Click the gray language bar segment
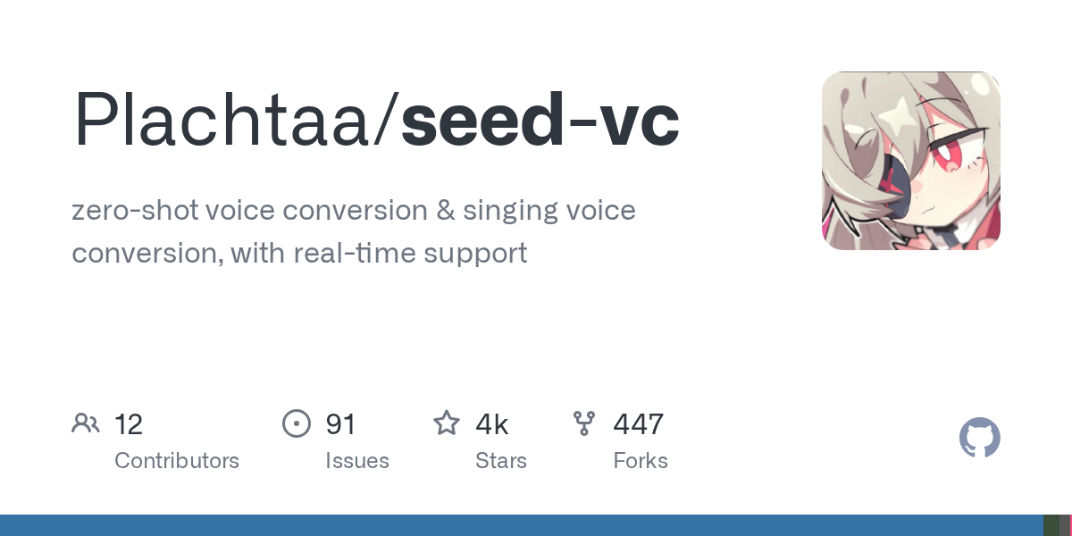The height and width of the screenshot is (536, 1072). [x=1063, y=525]
